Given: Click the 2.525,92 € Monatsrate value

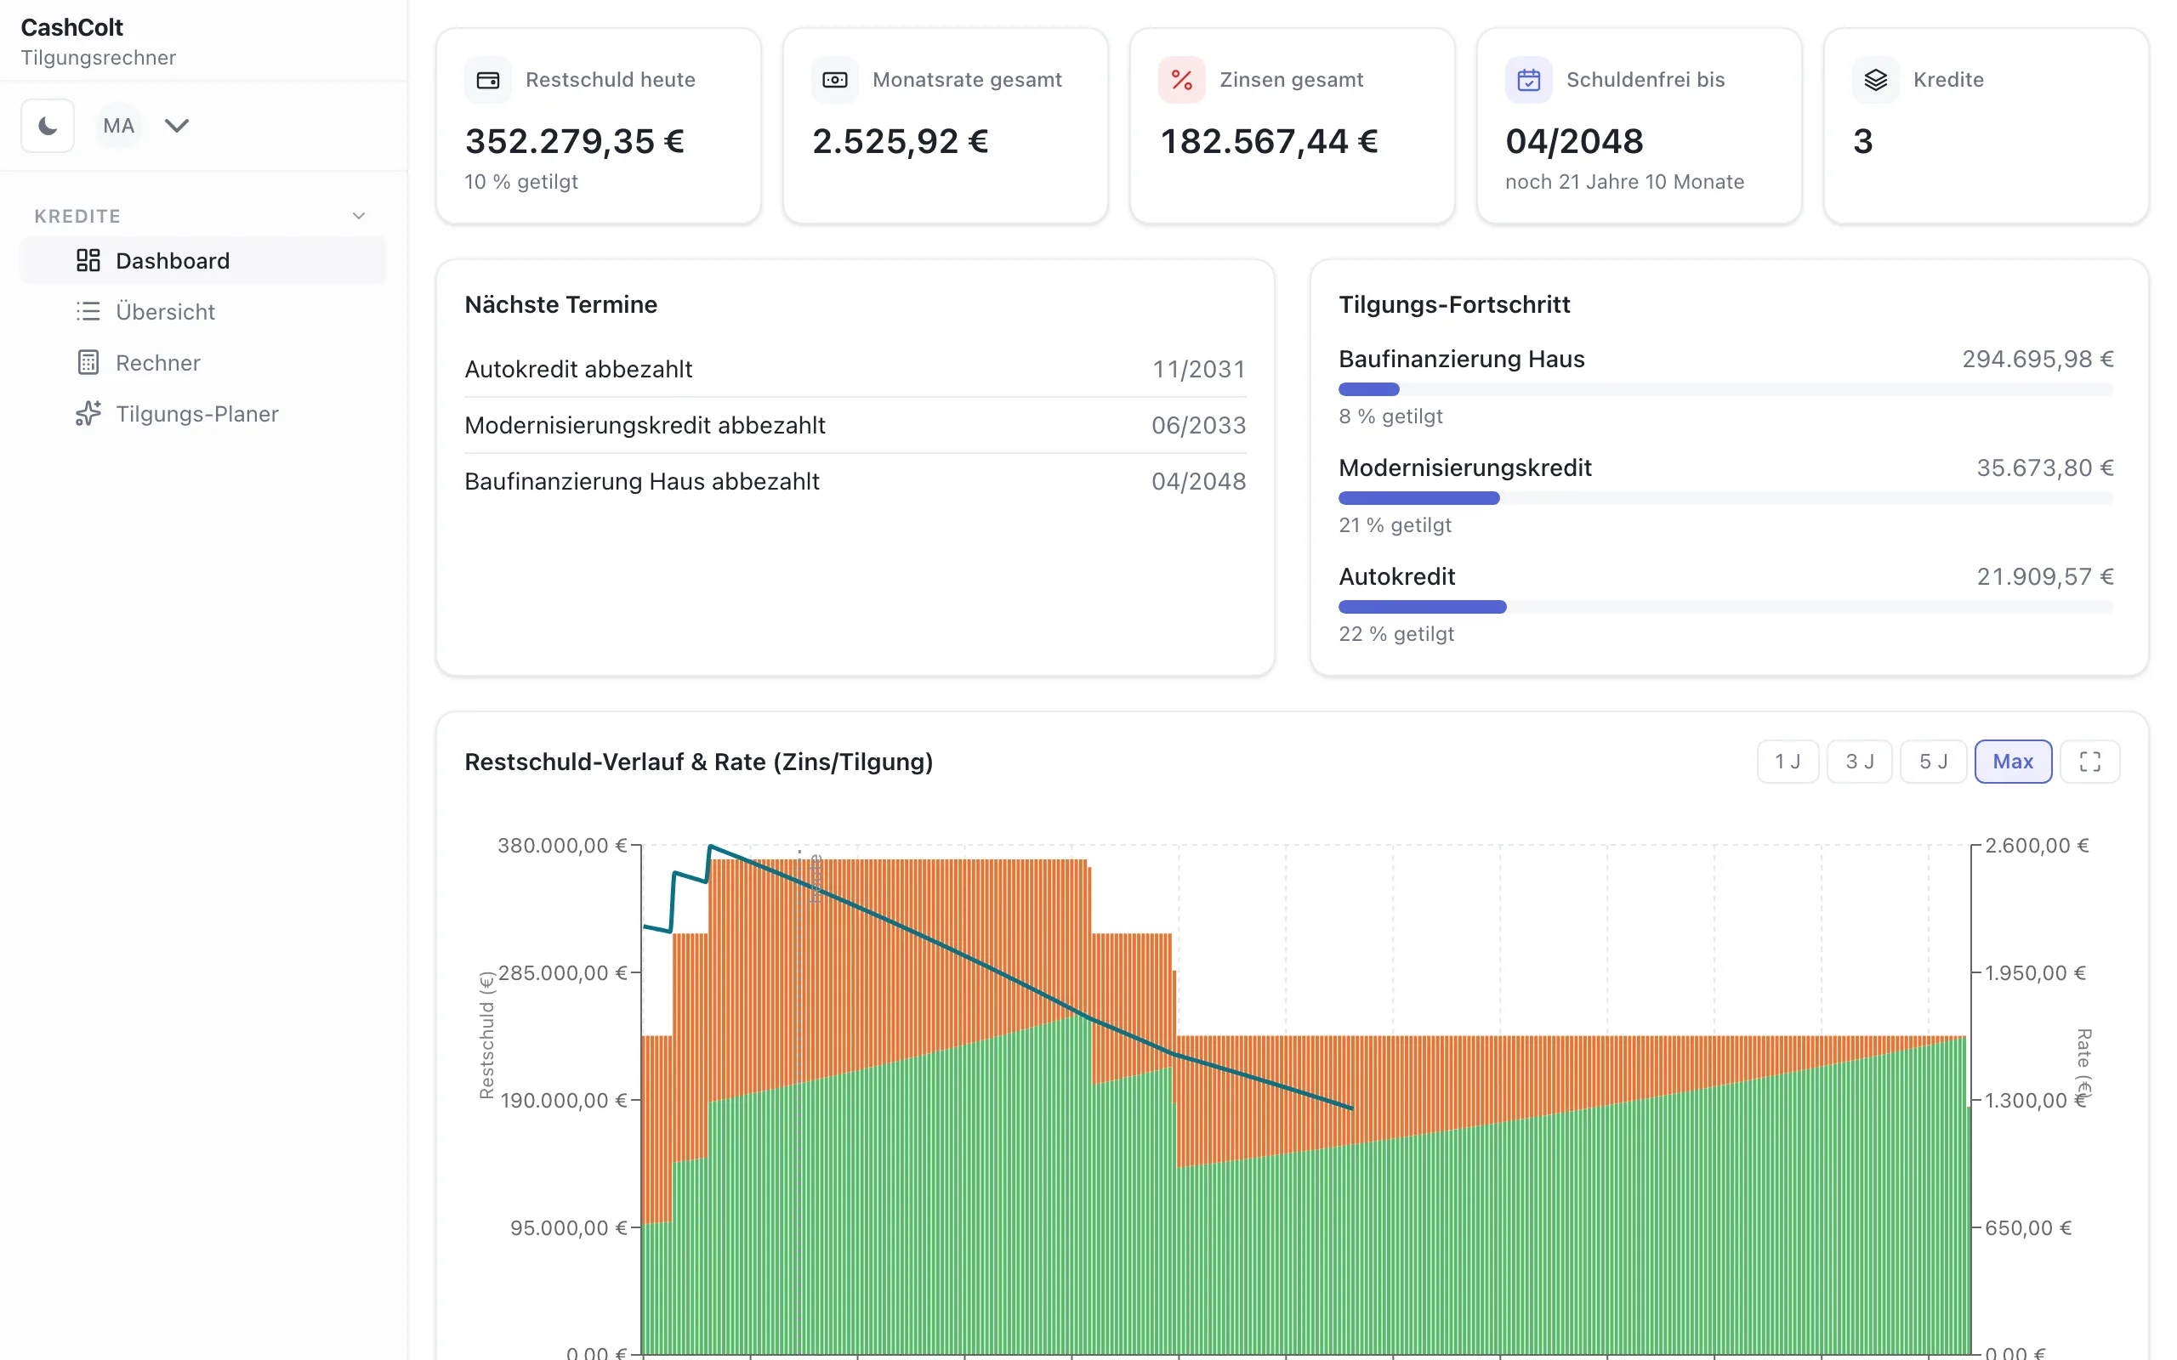Looking at the screenshot, I should click(x=901, y=141).
